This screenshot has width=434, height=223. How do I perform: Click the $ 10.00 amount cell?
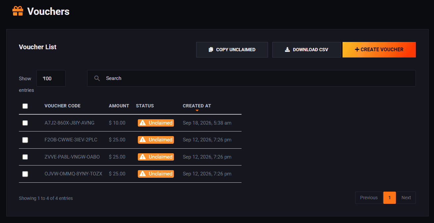(x=117, y=123)
